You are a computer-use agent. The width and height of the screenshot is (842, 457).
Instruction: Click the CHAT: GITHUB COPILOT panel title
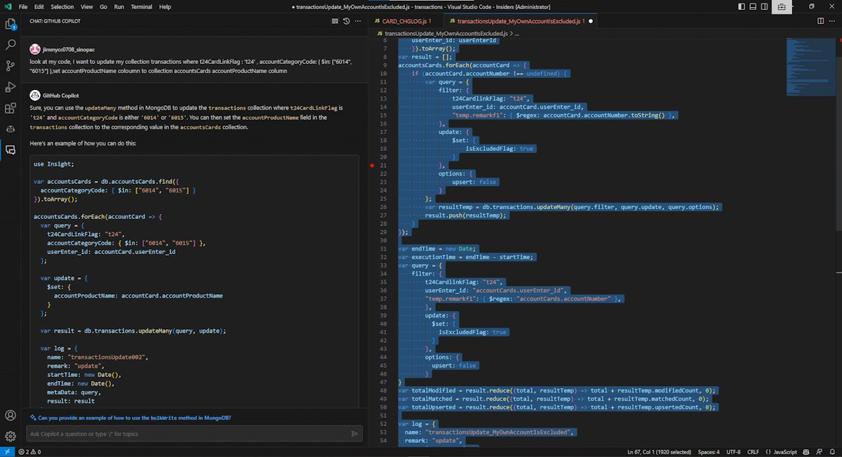coord(55,21)
